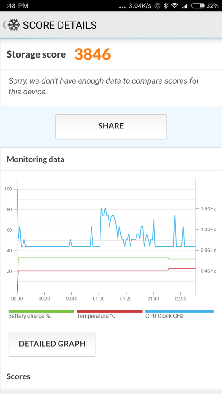
Task: Tap the green Battery charge color bar
Action: [41, 311]
